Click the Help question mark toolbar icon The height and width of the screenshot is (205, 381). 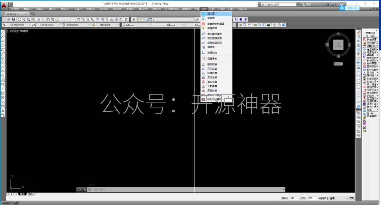pos(127,19)
